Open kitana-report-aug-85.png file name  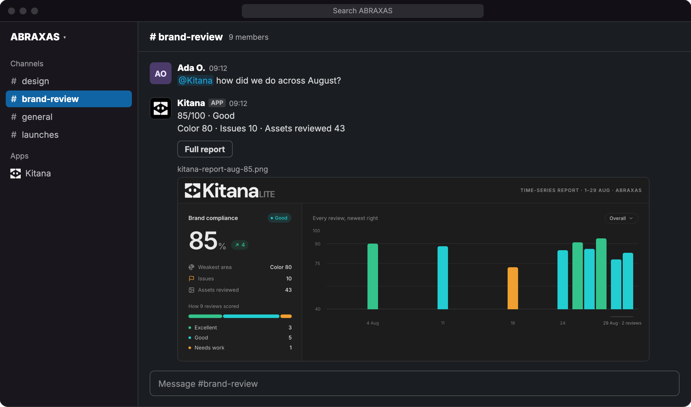tap(223, 169)
